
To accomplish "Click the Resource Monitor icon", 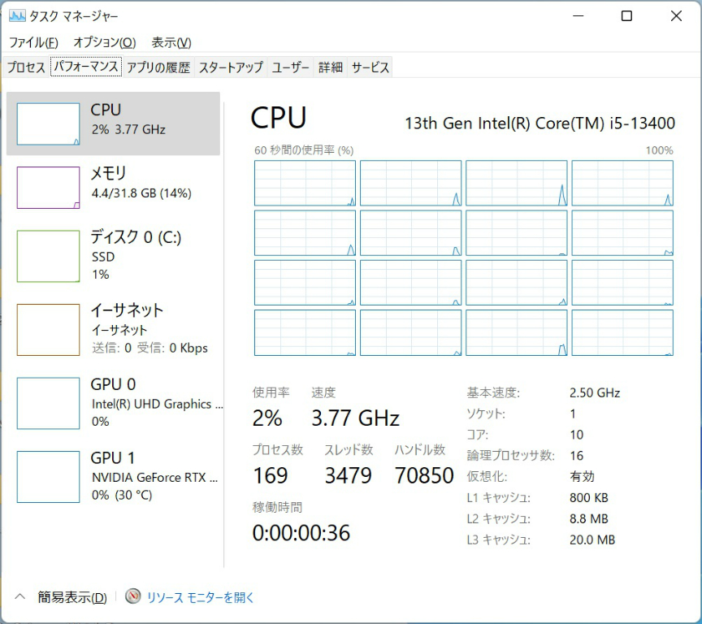I will [x=133, y=597].
